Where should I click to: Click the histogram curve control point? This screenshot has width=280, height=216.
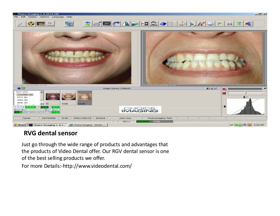(x=245, y=106)
